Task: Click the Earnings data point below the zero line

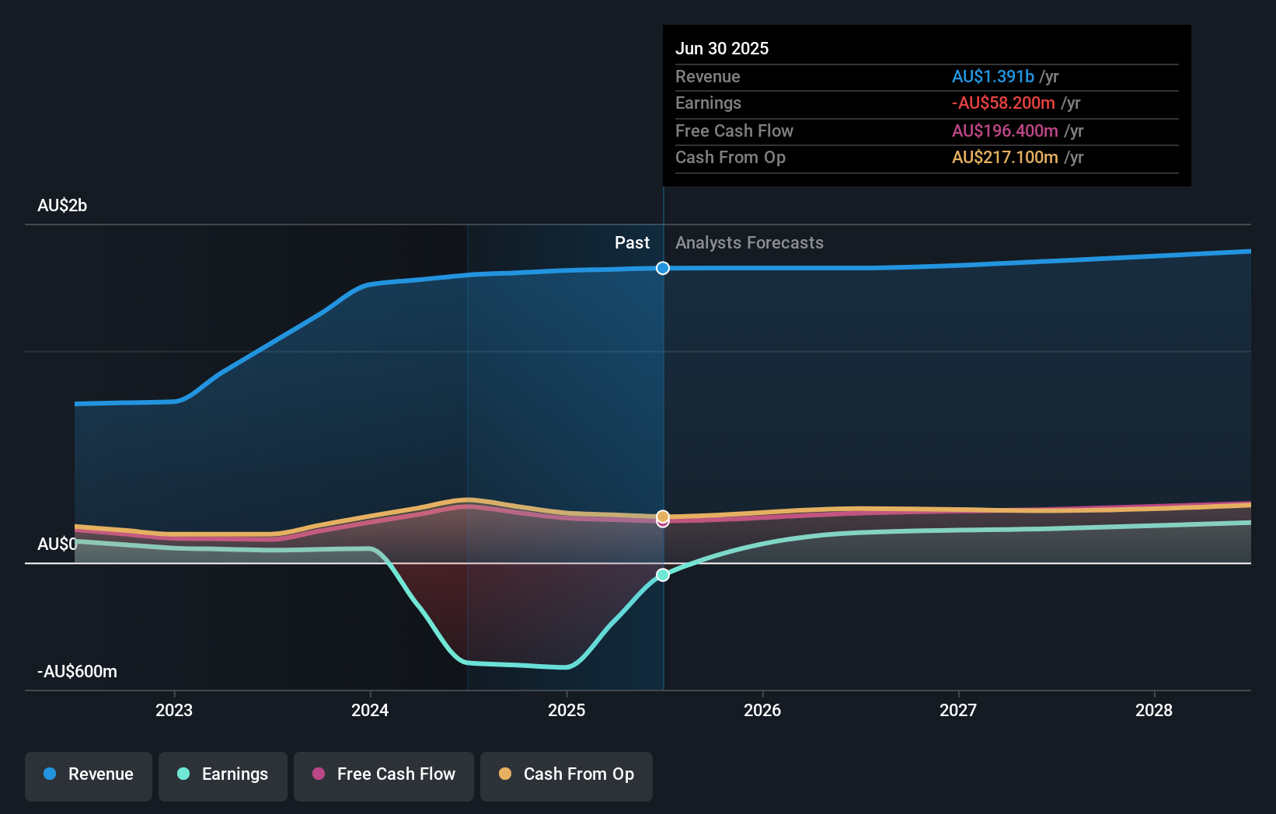Action: (662, 575)
